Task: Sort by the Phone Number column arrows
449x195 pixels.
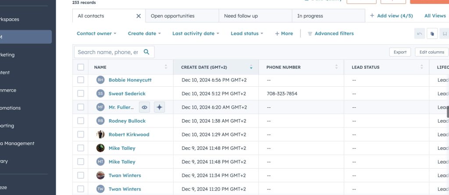Action: (x=336, y=67)
